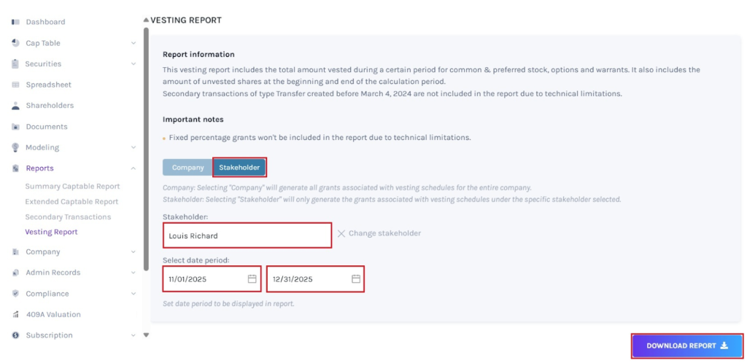The width and height of the screenshot is (747, 363).
Task: Open Extended Captable Report
Action: coord(71,202)
